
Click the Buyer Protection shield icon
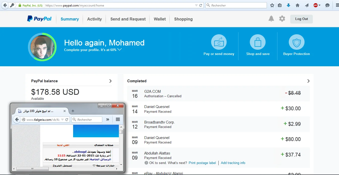pos(297,42)
